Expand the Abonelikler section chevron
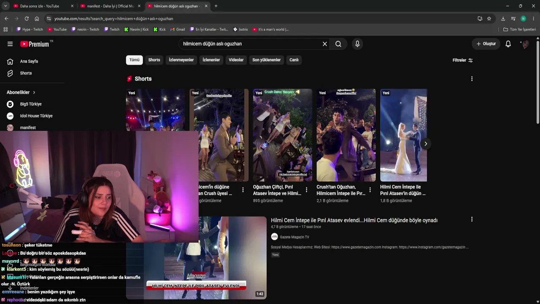Viewport: 540px width, 304px height. coord(34,92)
